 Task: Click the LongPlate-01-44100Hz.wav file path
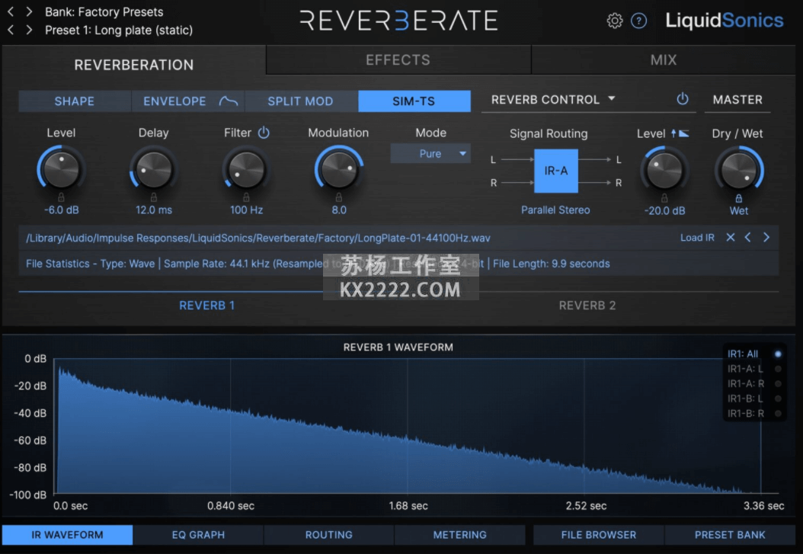(x=258, y=238)
